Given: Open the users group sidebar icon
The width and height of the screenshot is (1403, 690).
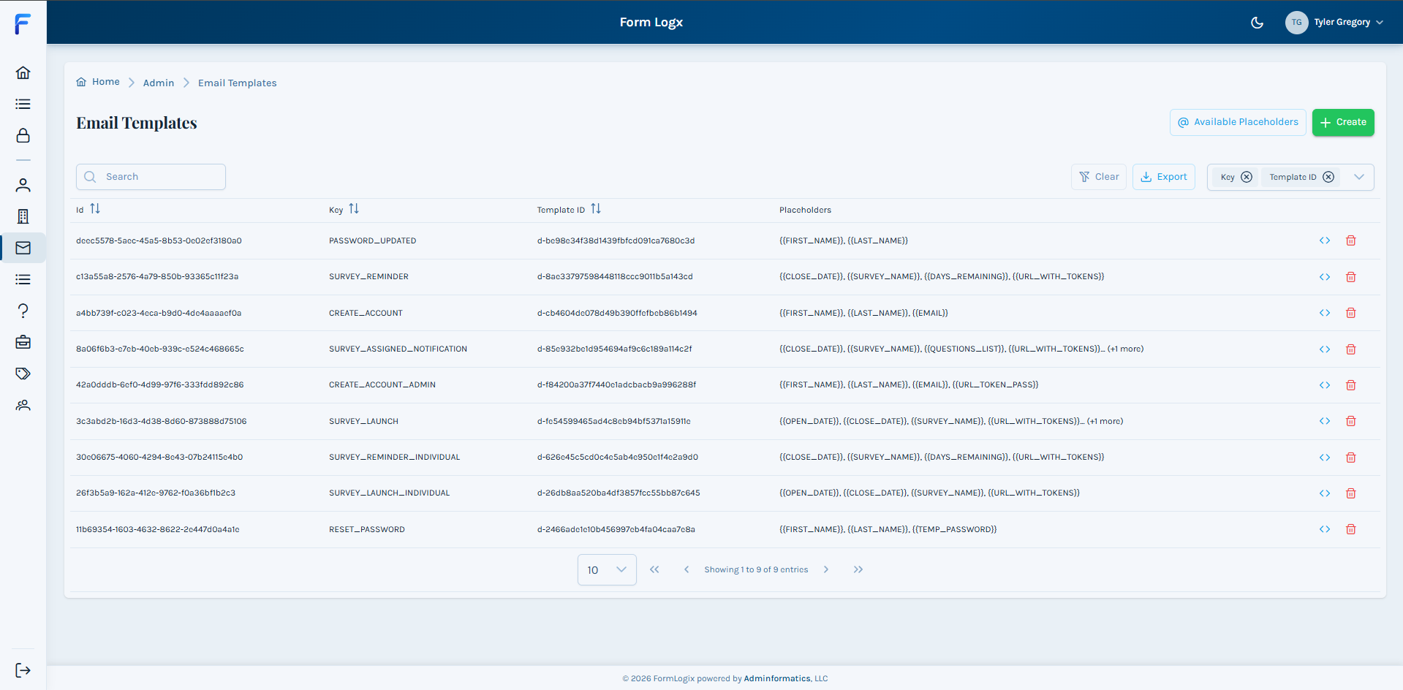Looking at the screenshot, I should 23,405.
